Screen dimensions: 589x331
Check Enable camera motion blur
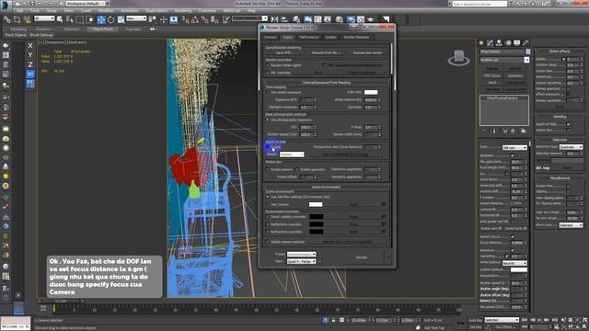(x=268, y=169)
